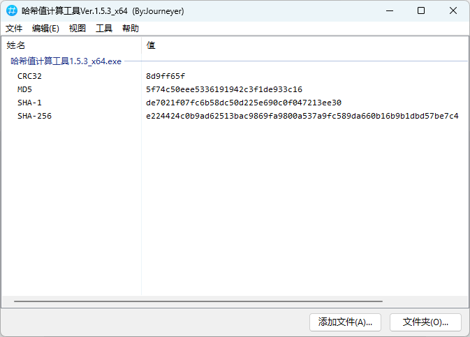Open the 工具 menu
Screen dimensions: 470x337
pos(104,29)
